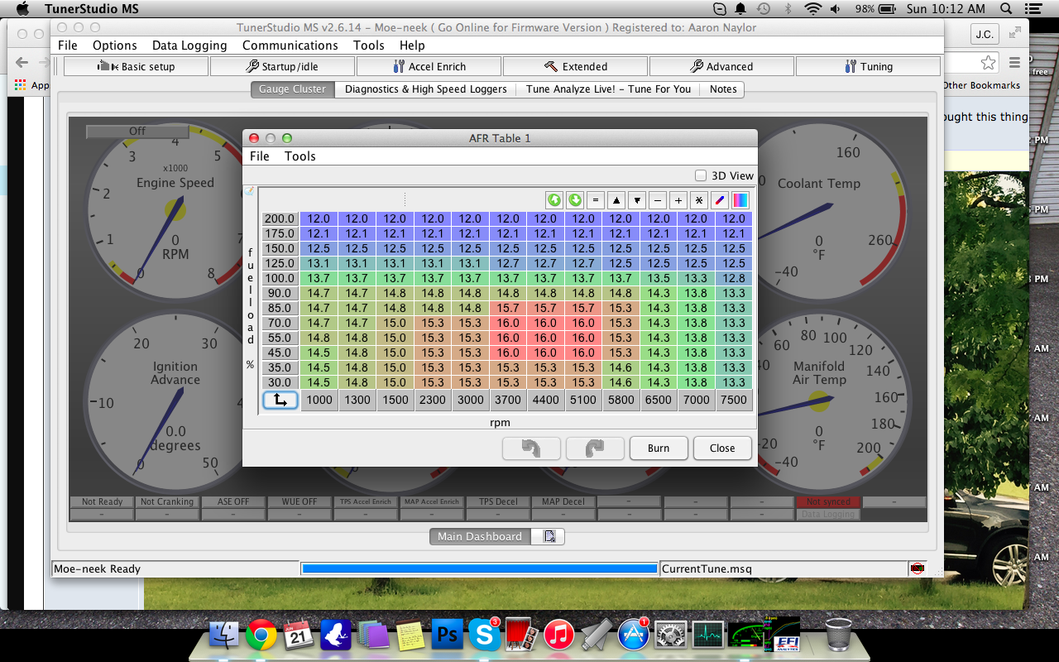This screenshot has height=662, width=1059.
Task: Expand the Basic setup dropdown
Action: 137,66
